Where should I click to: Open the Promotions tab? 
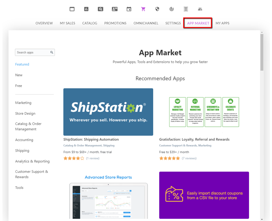coord(115,23)
